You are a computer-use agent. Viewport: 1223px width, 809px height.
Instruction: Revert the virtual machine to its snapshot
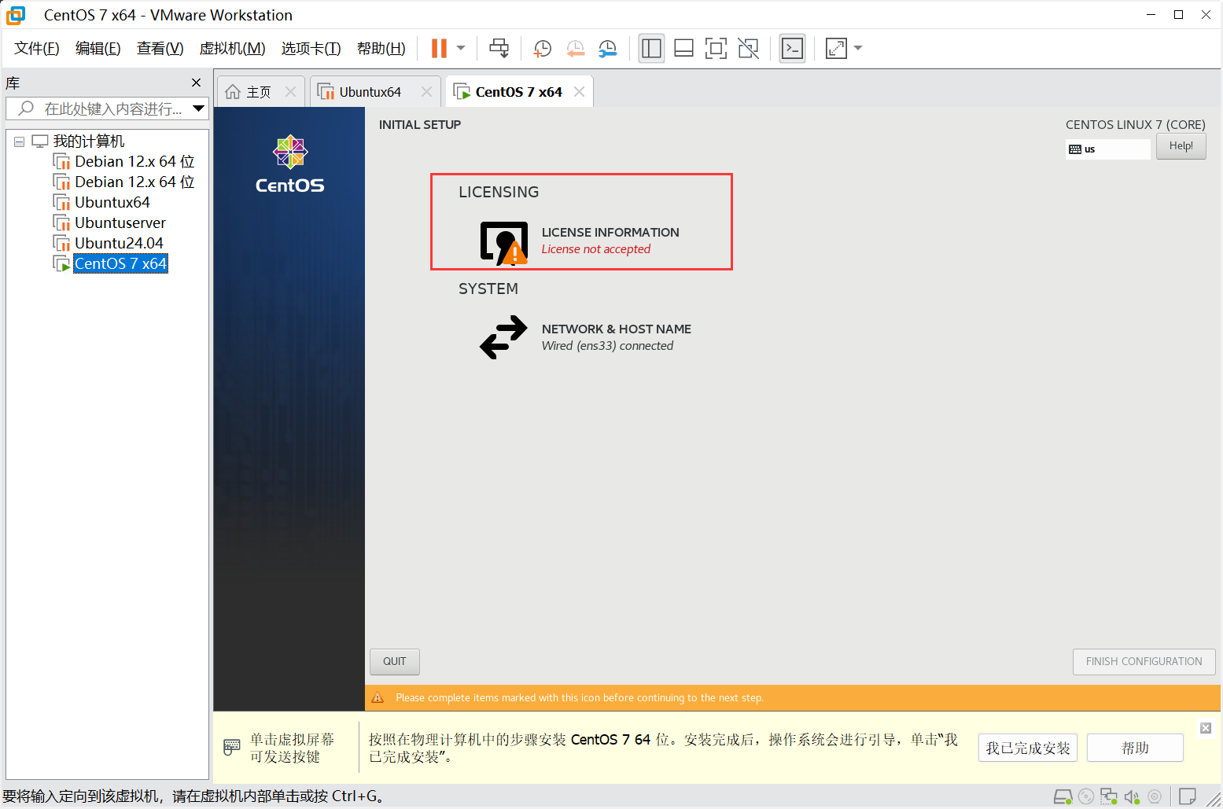point(575,49)
